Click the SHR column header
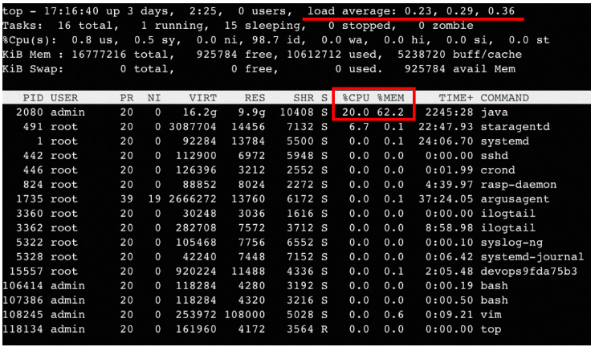 [304, 98]
